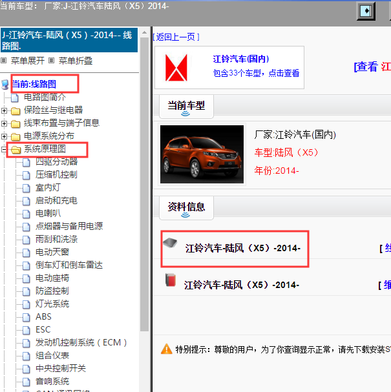The height and width of the screenshot is (392, 391).
Task: Click the folder icon for 保险丝与继电器
Action: coord(16,110)
